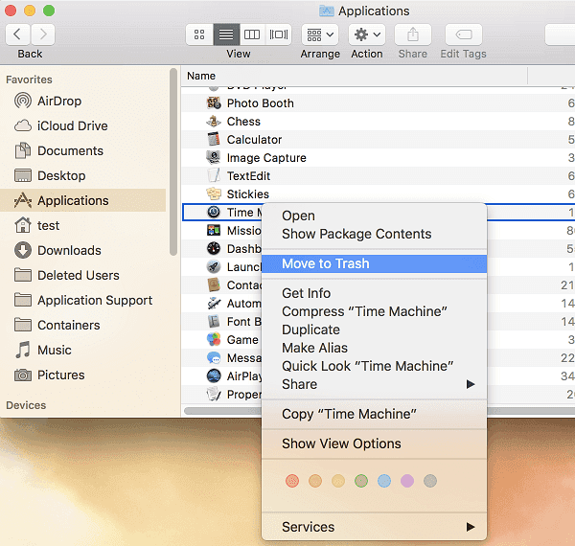The height and width of the screenshot is (546, 575).
Task: Sort by the Name column header
Action: tap(355, 76)
